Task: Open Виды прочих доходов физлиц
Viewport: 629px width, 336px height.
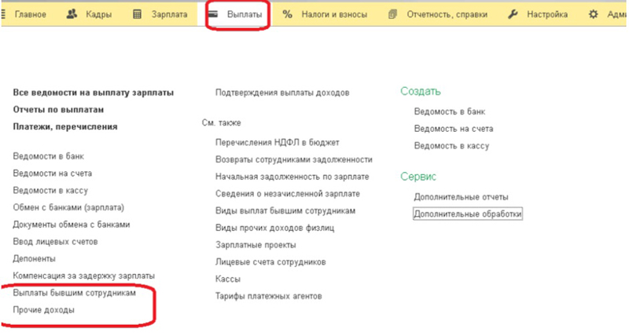Action: click(x=274, y=228)
